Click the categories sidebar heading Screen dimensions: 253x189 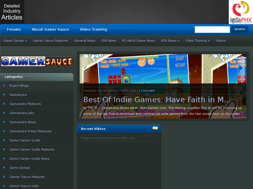tap(37, 77)
